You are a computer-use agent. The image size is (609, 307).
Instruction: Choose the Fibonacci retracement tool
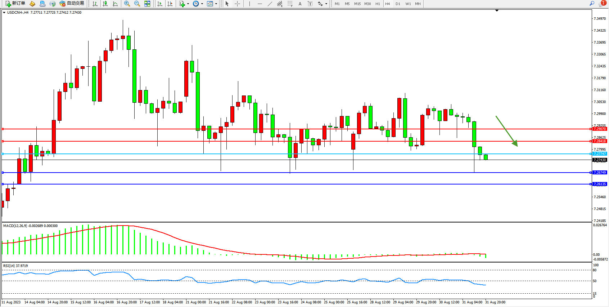(x=290, y=4)
